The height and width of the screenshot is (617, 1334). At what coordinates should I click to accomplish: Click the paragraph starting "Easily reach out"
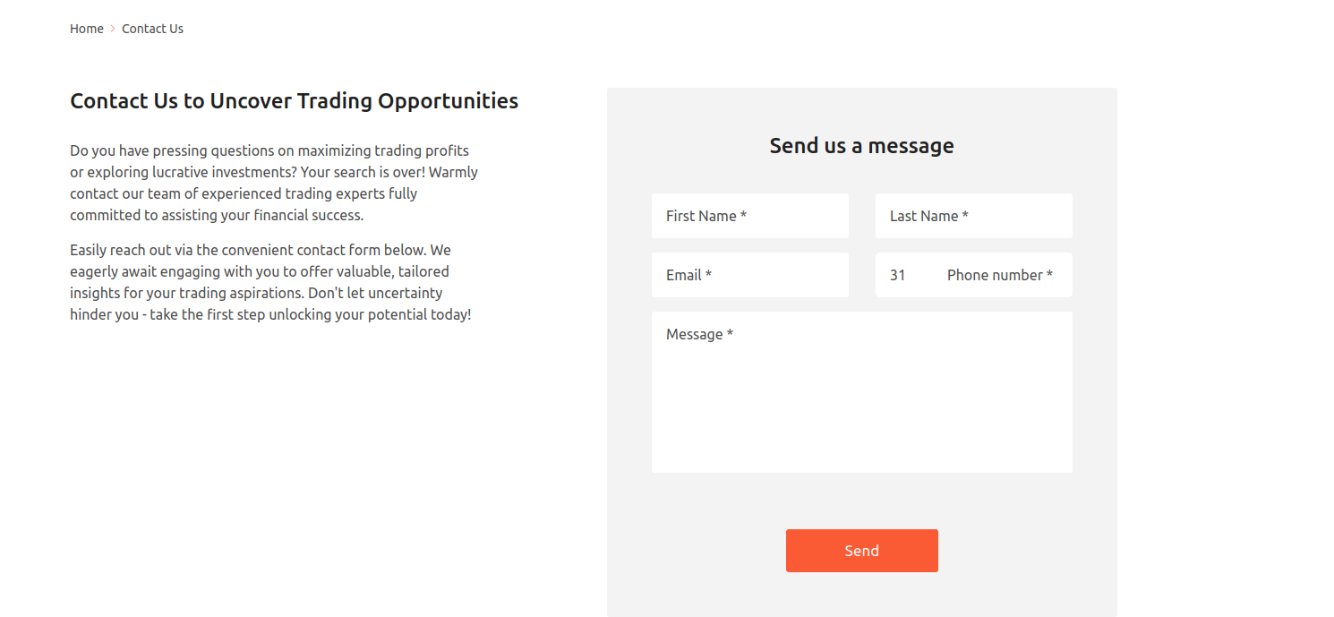[x=270, y=282]
